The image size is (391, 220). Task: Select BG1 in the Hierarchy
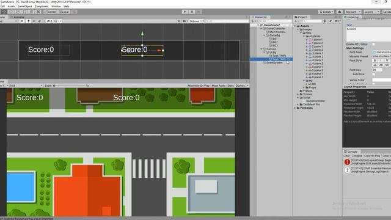coord(275,39)
